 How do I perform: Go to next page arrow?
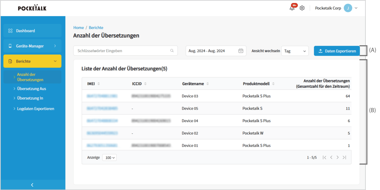tap(338, 157)
